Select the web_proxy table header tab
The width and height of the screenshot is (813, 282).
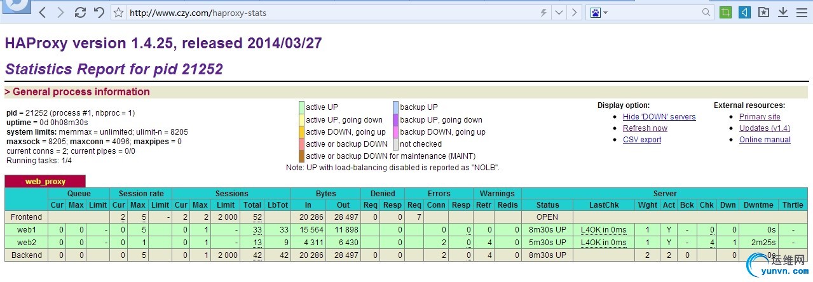[45, 182]
